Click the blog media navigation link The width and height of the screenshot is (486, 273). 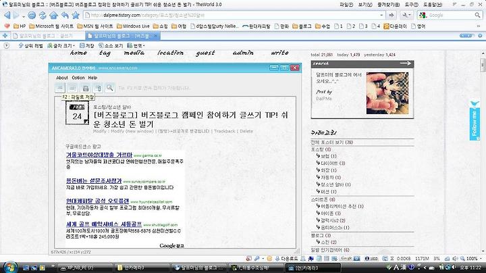(x=134, y=53)
